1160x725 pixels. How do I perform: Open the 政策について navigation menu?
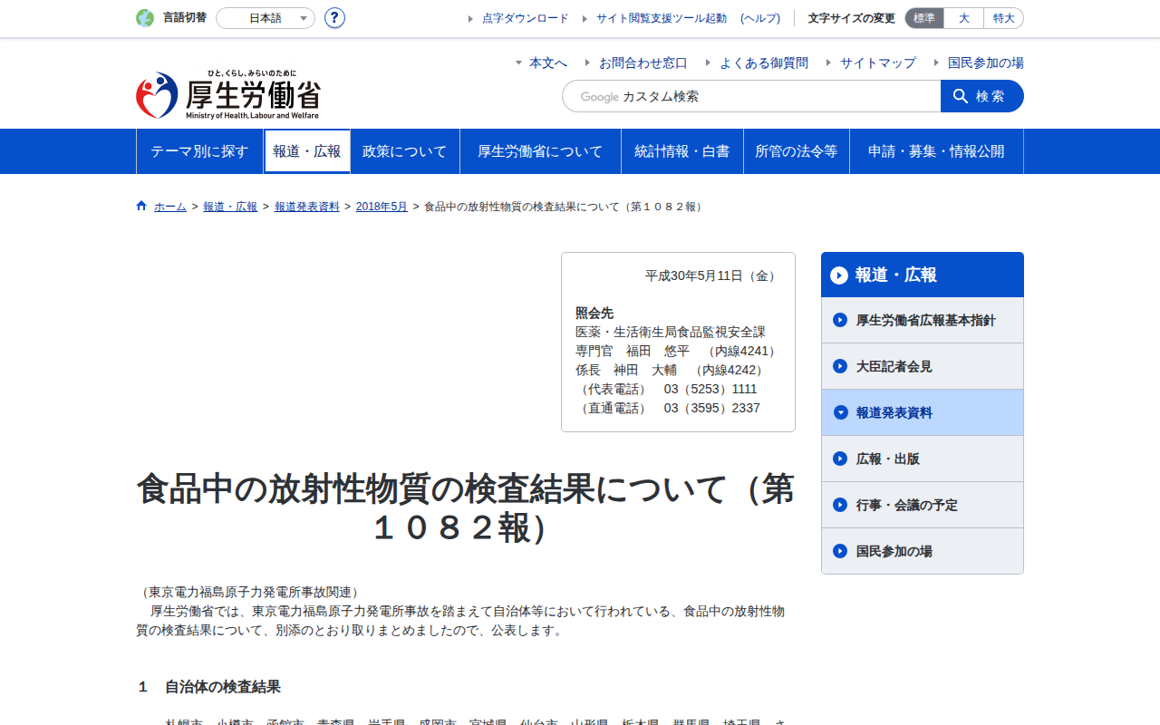pos(405,151)
